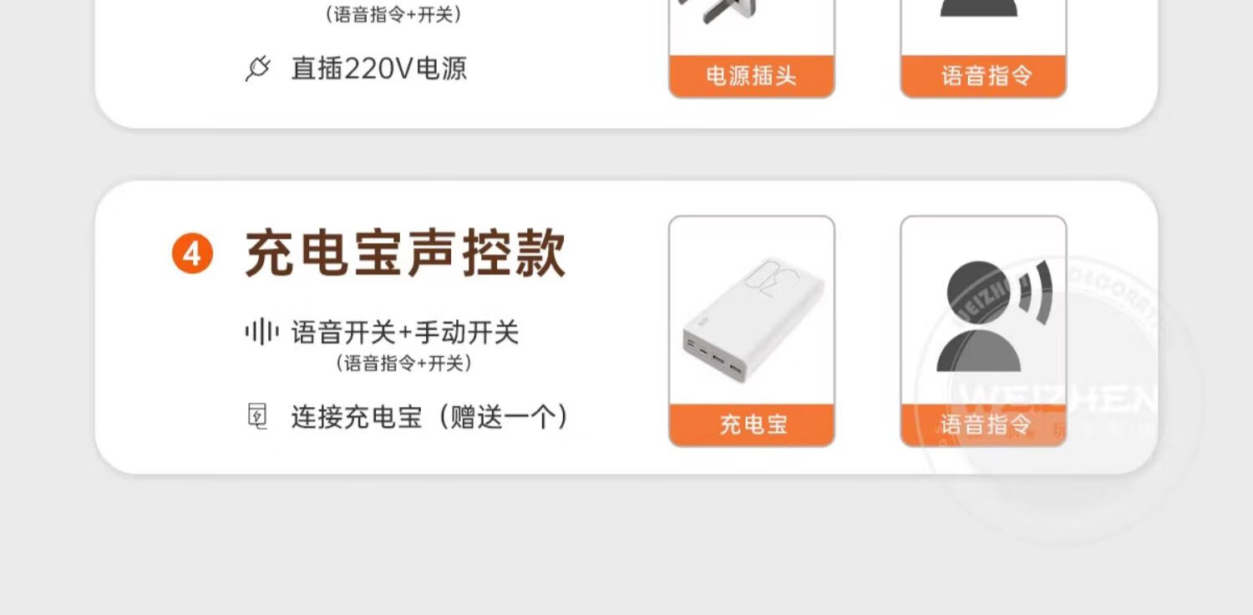Click the plug icon beside 直插220V电源
This screenshot has height=615, width=1253.
(258, 69)
